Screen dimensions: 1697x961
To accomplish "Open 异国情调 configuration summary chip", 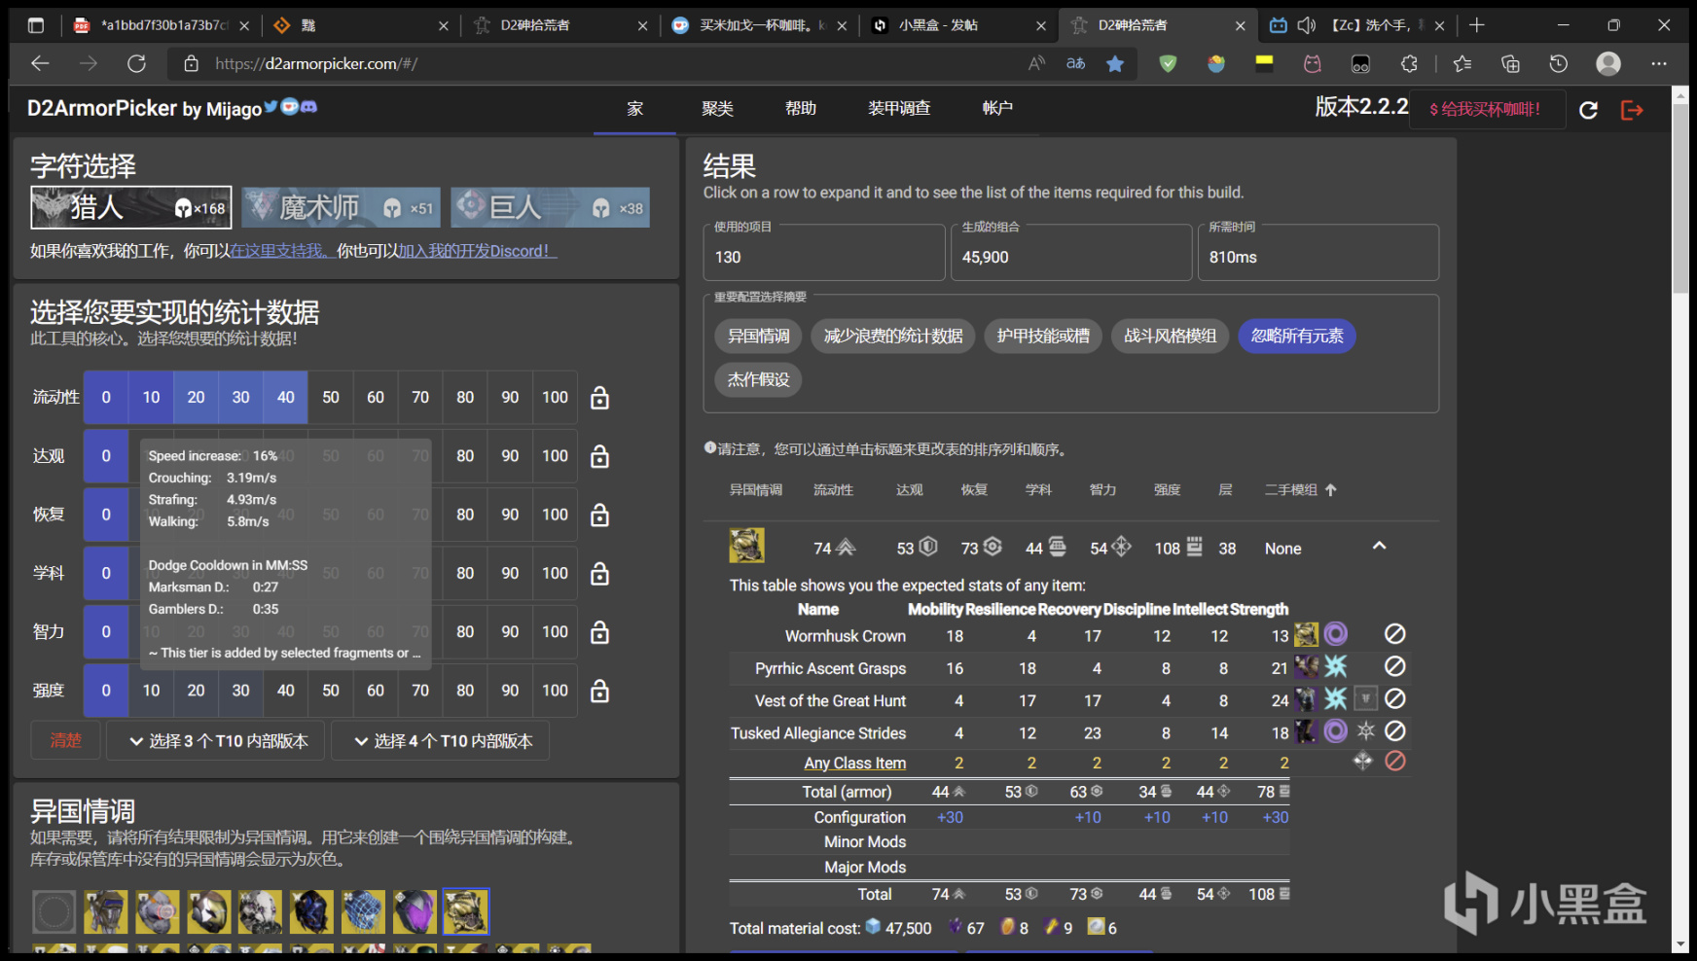I will tap(759, 336).
